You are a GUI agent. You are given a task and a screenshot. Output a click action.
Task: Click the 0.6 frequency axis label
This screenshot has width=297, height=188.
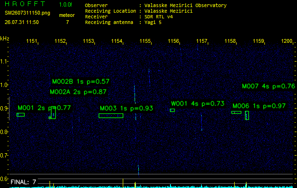(4, 179)
